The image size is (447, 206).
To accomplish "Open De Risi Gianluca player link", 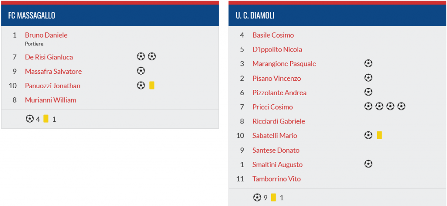I will point(49,57).
